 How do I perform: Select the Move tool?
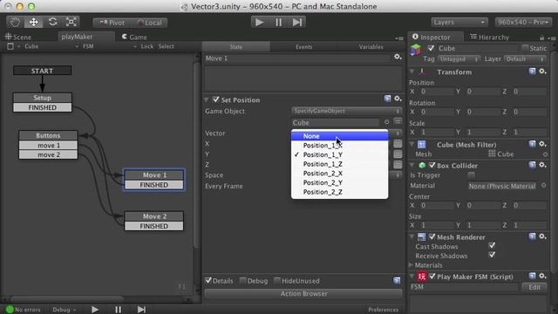click(x=34, y=22)
